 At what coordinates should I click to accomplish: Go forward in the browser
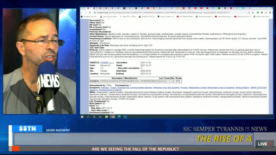[86, 12]
